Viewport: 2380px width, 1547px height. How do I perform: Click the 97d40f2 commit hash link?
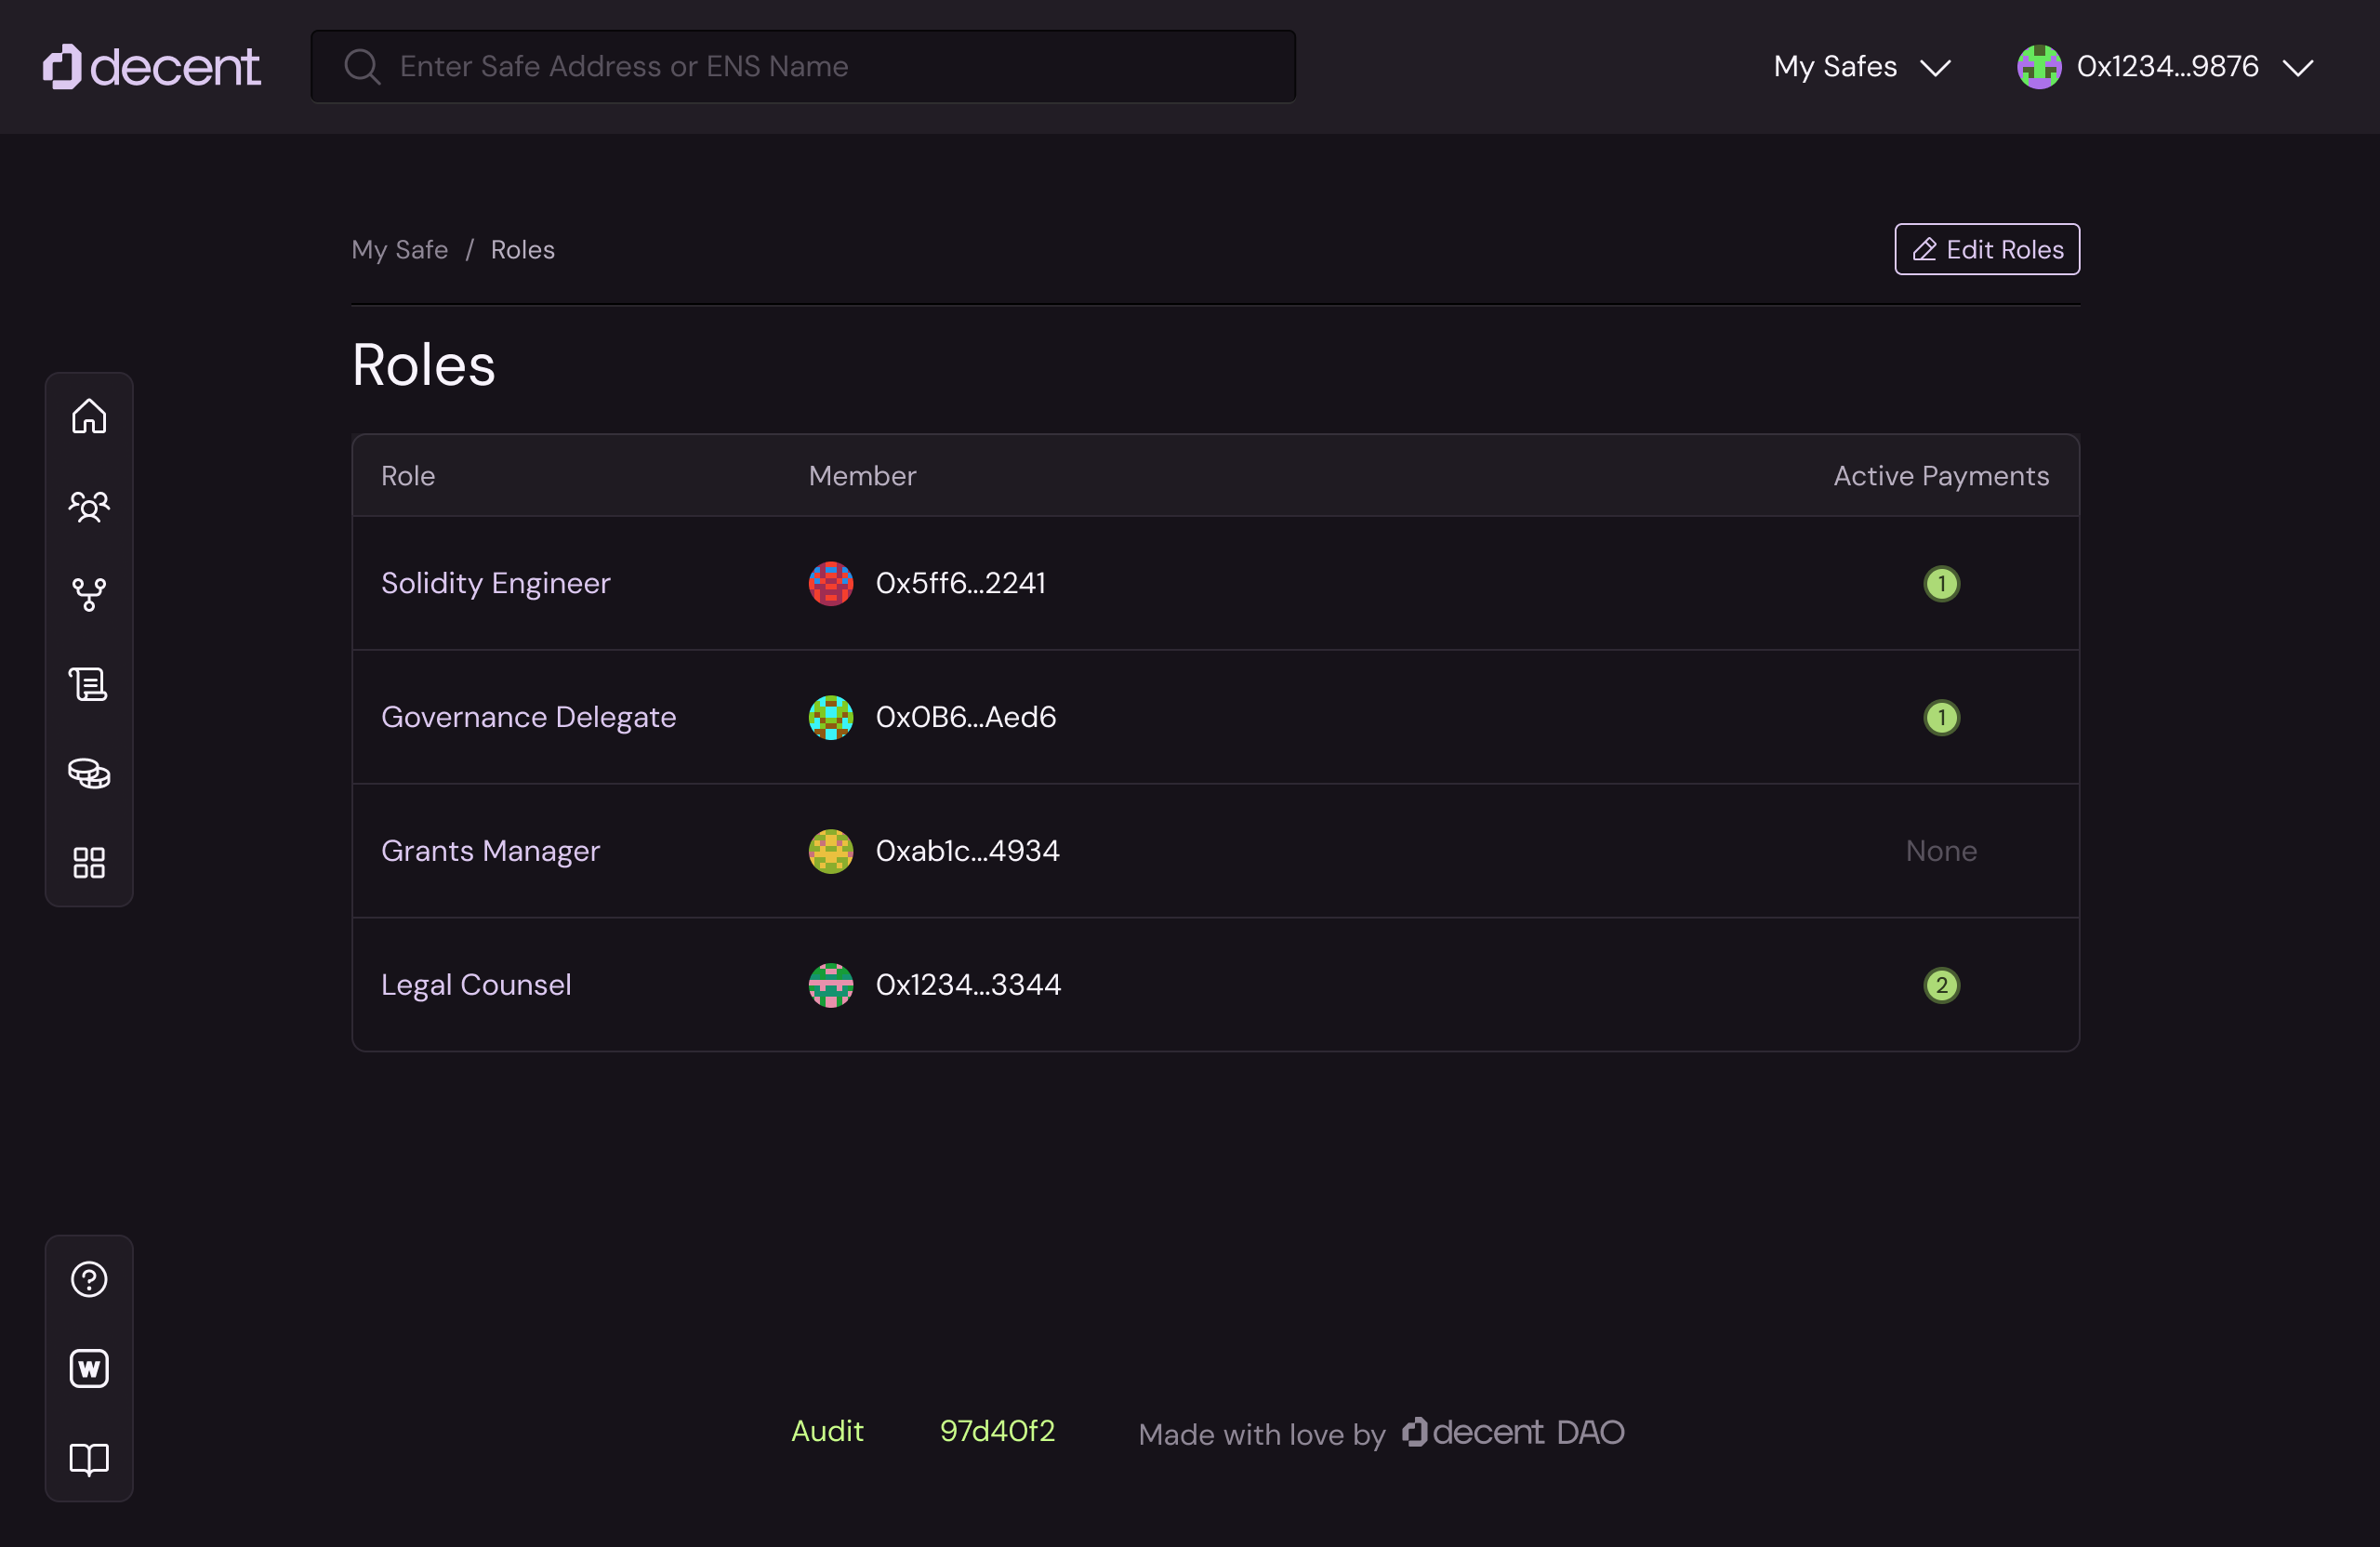tap(996, 1431)
